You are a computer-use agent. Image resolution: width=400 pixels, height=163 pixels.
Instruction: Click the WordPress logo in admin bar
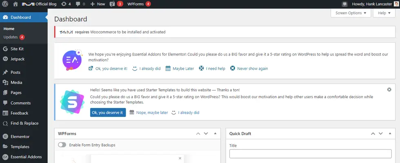click(x=5, y=4)
